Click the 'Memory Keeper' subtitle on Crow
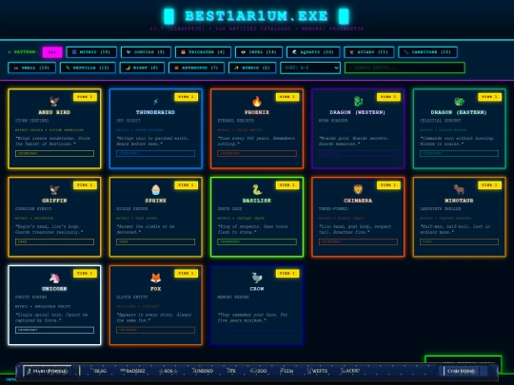The width and height of the screenshot is (514, 385). click(x=233, y=297)
